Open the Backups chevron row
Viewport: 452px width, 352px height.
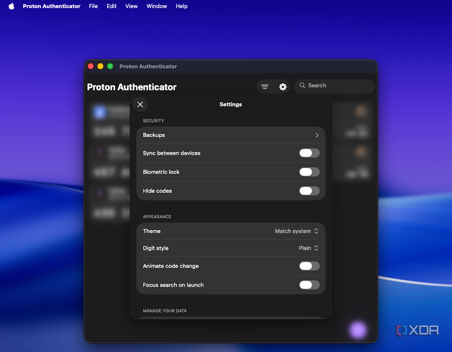point(231,135)
